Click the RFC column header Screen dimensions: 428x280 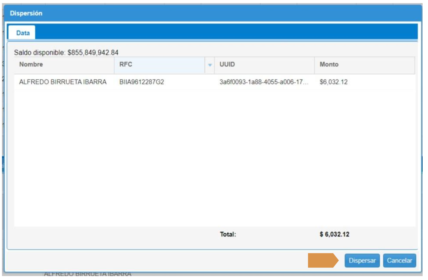click(x=126, y=64)
